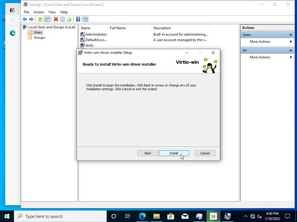
Task: Collapse the Users section in Actions pane
Action: pyautogui.click(x=291, y=35)
